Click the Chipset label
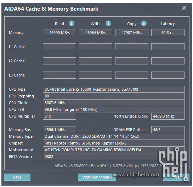This screenshot has width=193, height=187. point(16,143)
